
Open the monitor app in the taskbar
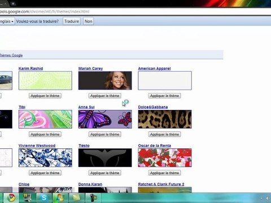point(28,198)
